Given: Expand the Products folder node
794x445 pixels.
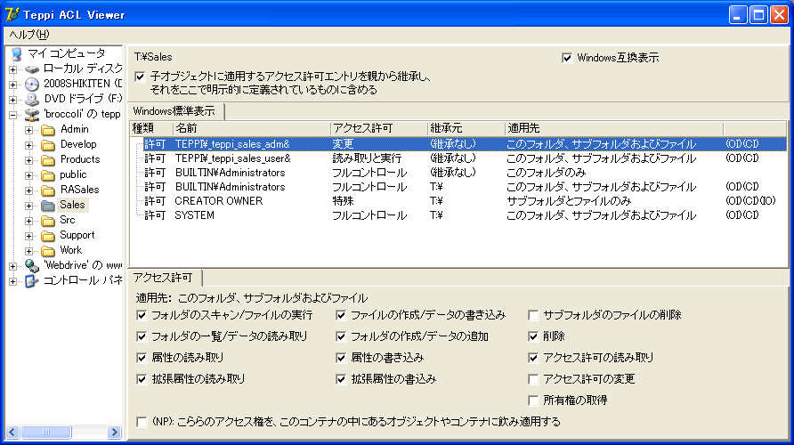Looking at the screenshot, I should pyautogui.click(x=28, y=160).
